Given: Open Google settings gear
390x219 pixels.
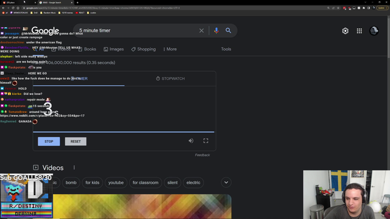Looking at the screenshot, I should pyautogui.click(x=346, y=31).
